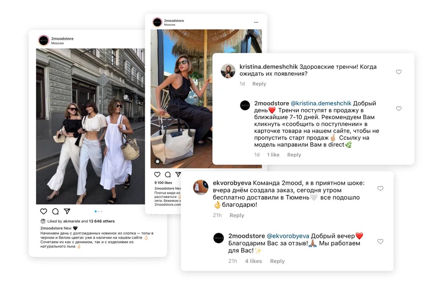Reply to ekvorobyeva's comment
Screen dimensions: 440x295
click(237, 215)
